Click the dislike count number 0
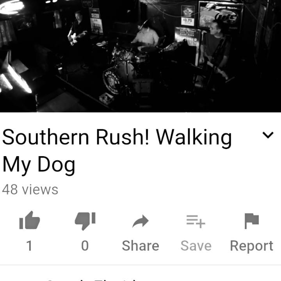The width and height of the screenshot is (281, 281). (85, 246)
